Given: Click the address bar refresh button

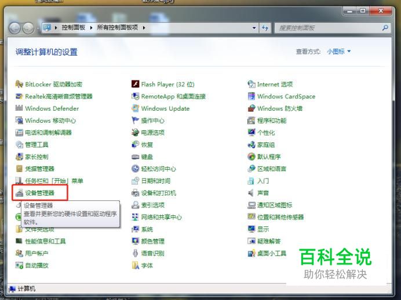Looking at the screenshot, I should pos(265,28).
